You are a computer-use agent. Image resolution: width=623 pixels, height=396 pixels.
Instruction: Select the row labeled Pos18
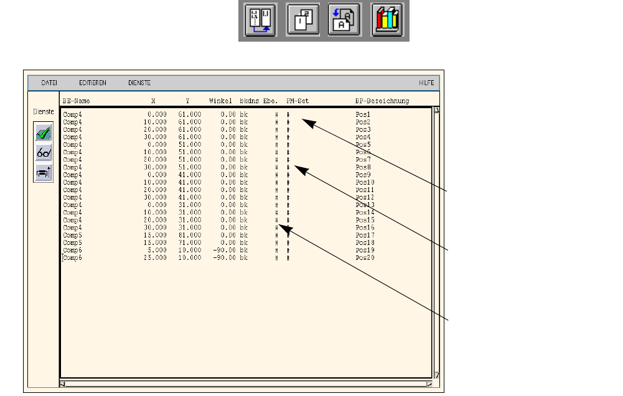pos(246,242)
